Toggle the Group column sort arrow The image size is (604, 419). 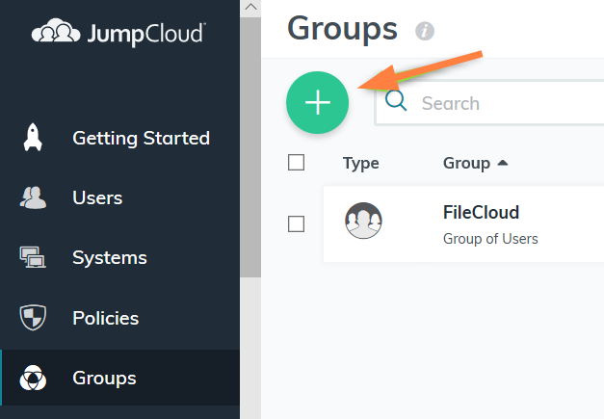tap(503, 163)
